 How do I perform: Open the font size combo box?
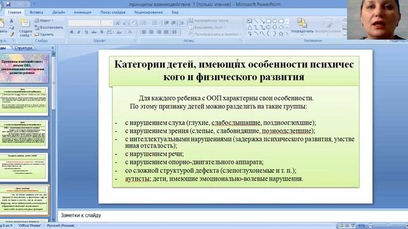coord(107,23)
